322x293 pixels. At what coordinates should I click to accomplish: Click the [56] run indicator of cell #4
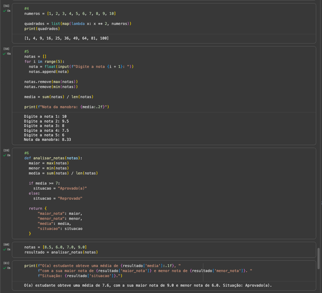tap(6, 6)
